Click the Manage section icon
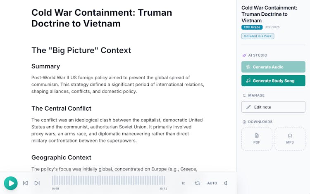The height and width of the screenshot is (194, 310). click(244, 95)
